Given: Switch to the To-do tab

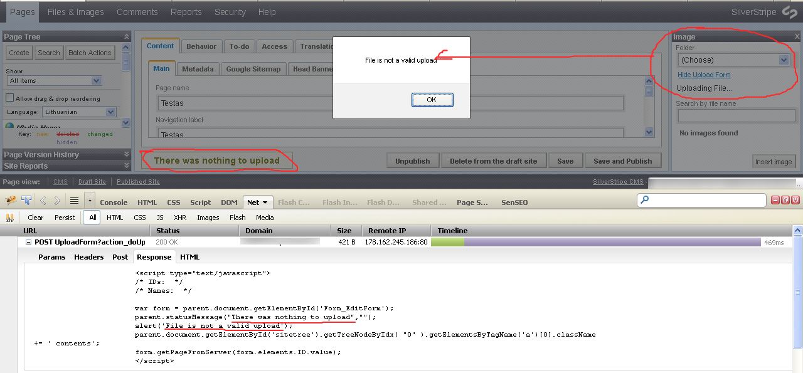Looking at the screenshot, I should point(239,46).
